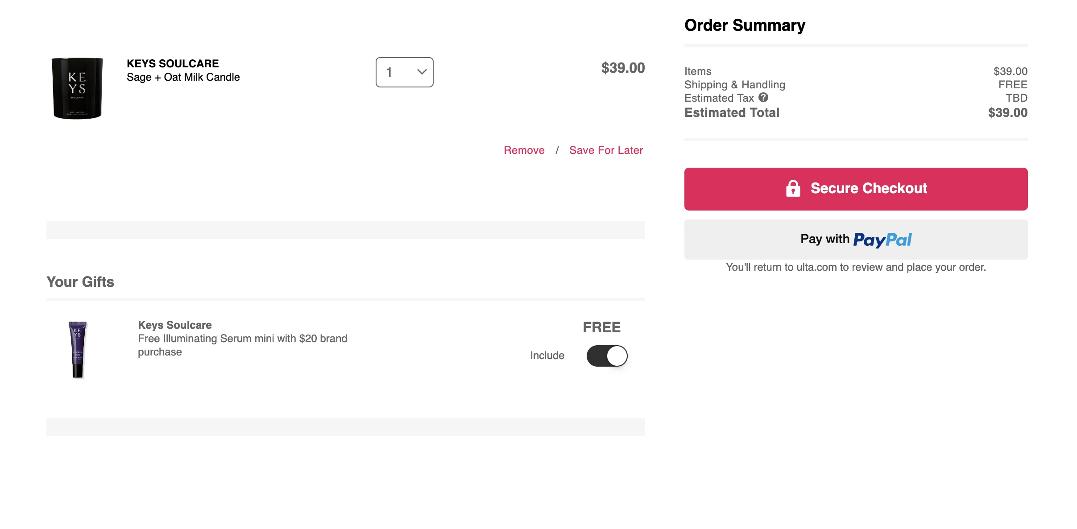Click the "Pay with" text on PayPal button
This screenshot has width=1077, height=529.
824,239
